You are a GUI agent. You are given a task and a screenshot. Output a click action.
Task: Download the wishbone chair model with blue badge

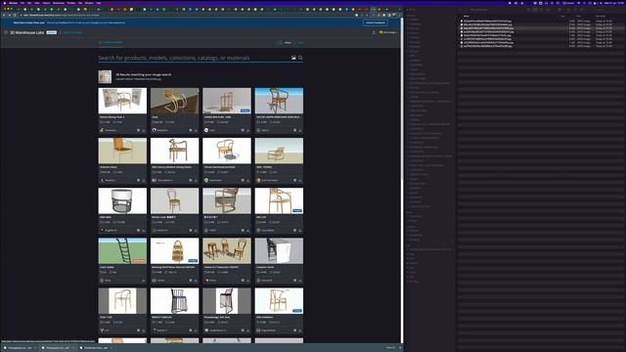pyautogui.click(x=300, y=330)
